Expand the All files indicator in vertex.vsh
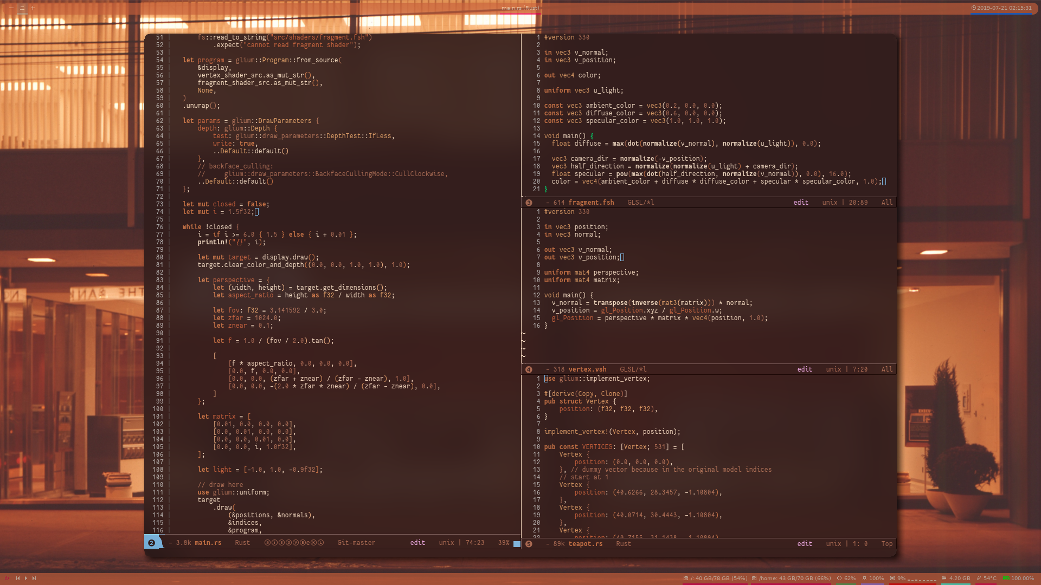Image resolution: width=1041 pixels, height=585 pixels. click(886, 369)
